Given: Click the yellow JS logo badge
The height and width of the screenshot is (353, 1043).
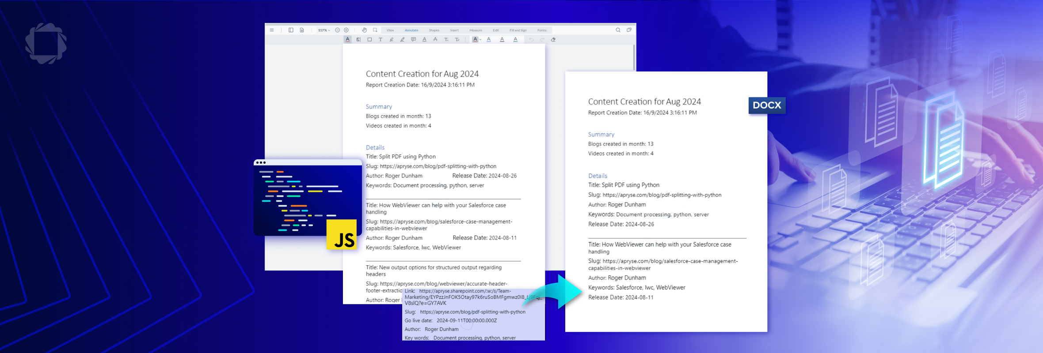Looking at the screenshot, I should pos(342,234).
